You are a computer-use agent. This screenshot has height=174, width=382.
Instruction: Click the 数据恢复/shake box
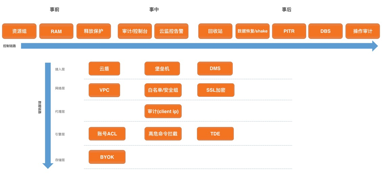click(x=252, y=31)
